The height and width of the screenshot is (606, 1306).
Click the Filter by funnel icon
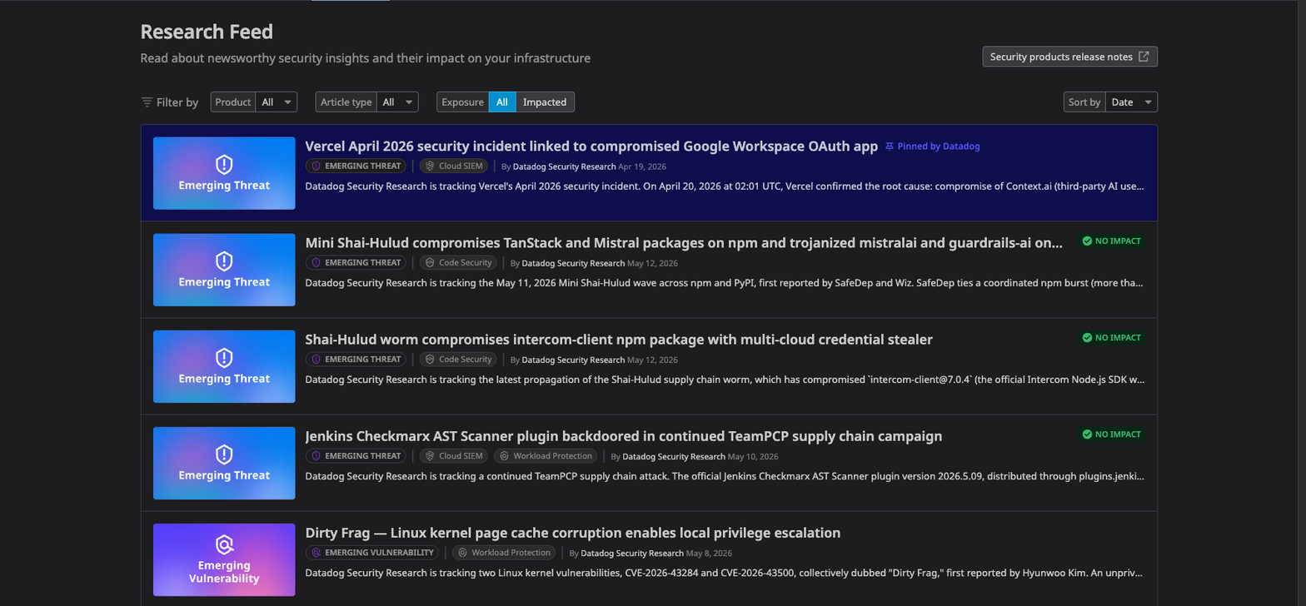(147, 102)
